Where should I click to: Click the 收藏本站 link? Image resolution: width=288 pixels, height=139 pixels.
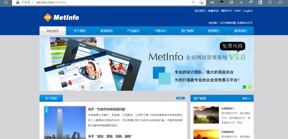point(213,11)
